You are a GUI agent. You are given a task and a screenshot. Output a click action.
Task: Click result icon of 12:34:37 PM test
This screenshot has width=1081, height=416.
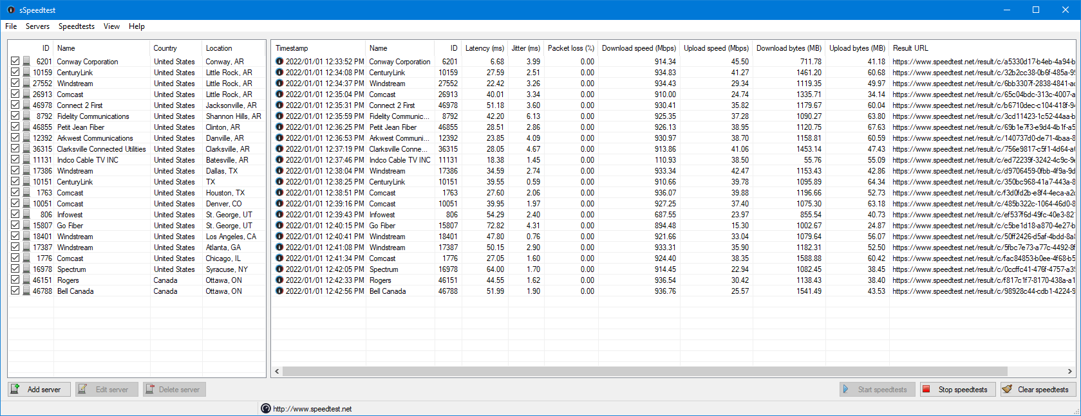pos(279,84)
